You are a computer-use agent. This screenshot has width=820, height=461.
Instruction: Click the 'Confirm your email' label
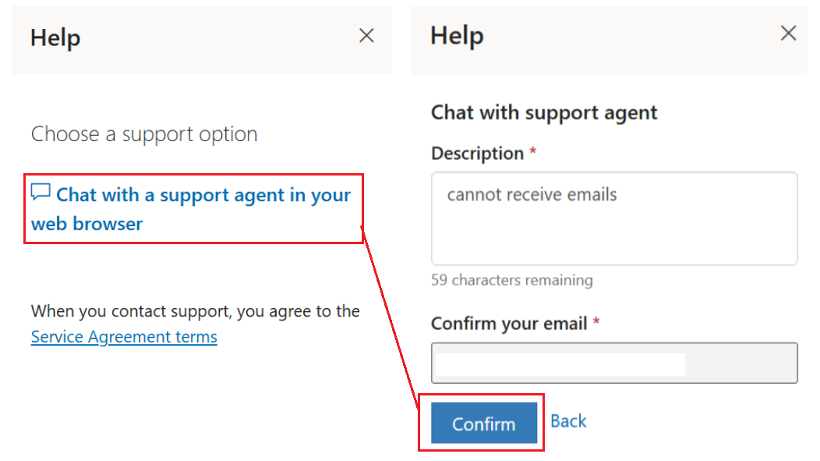click(x=509, y=324)
